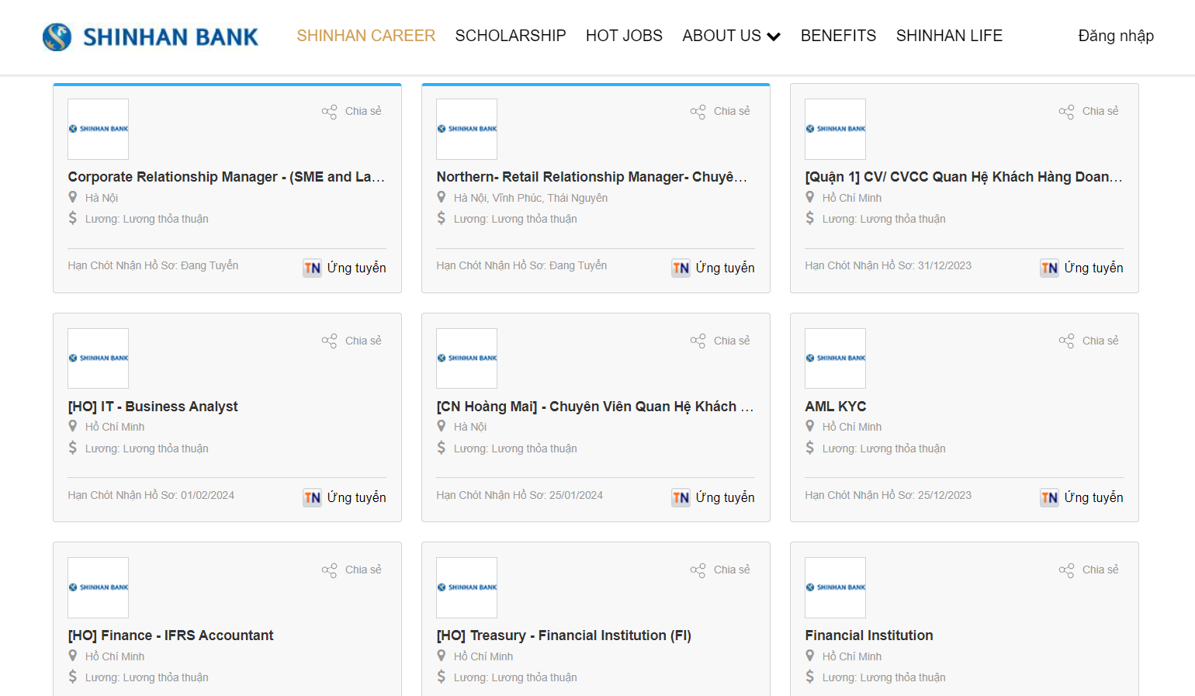
Task: Expand the ABOUT US dropdown arrow
Action: coord(774,36)
